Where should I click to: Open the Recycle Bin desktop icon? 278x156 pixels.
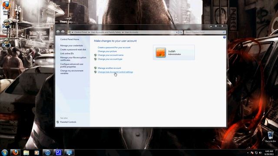(x=270, y=136)
